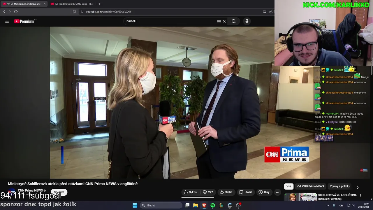Click the share icon in the browser address bar
Image resolution: width=373 pixels, height=210 pixels.
[x=271, y=12]
